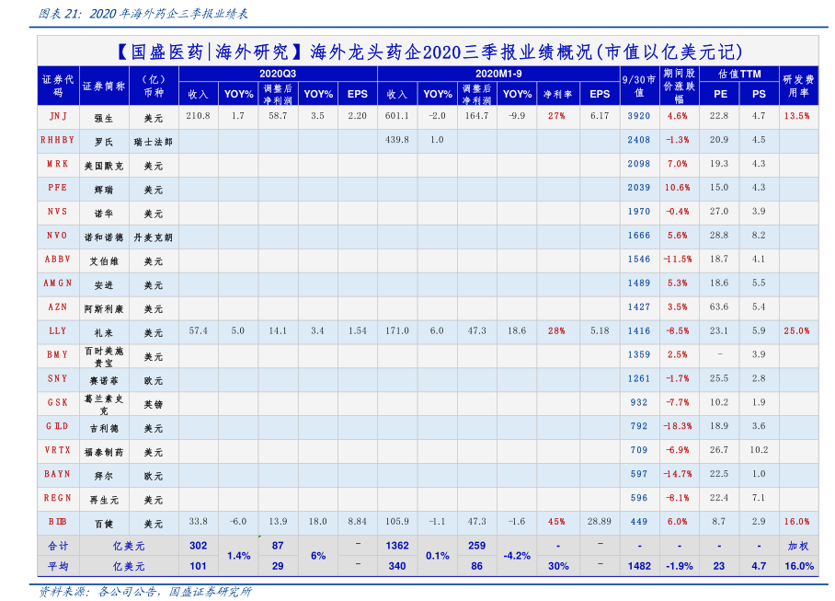Click 诺和诺德 company name cell
The width and height of the screenshot is (835, 601).
point(104,237)
